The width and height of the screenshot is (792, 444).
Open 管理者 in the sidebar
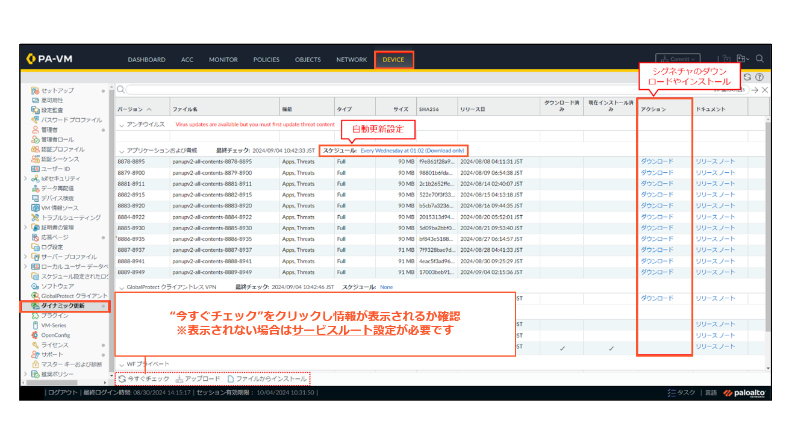click(x=49, y=130)
